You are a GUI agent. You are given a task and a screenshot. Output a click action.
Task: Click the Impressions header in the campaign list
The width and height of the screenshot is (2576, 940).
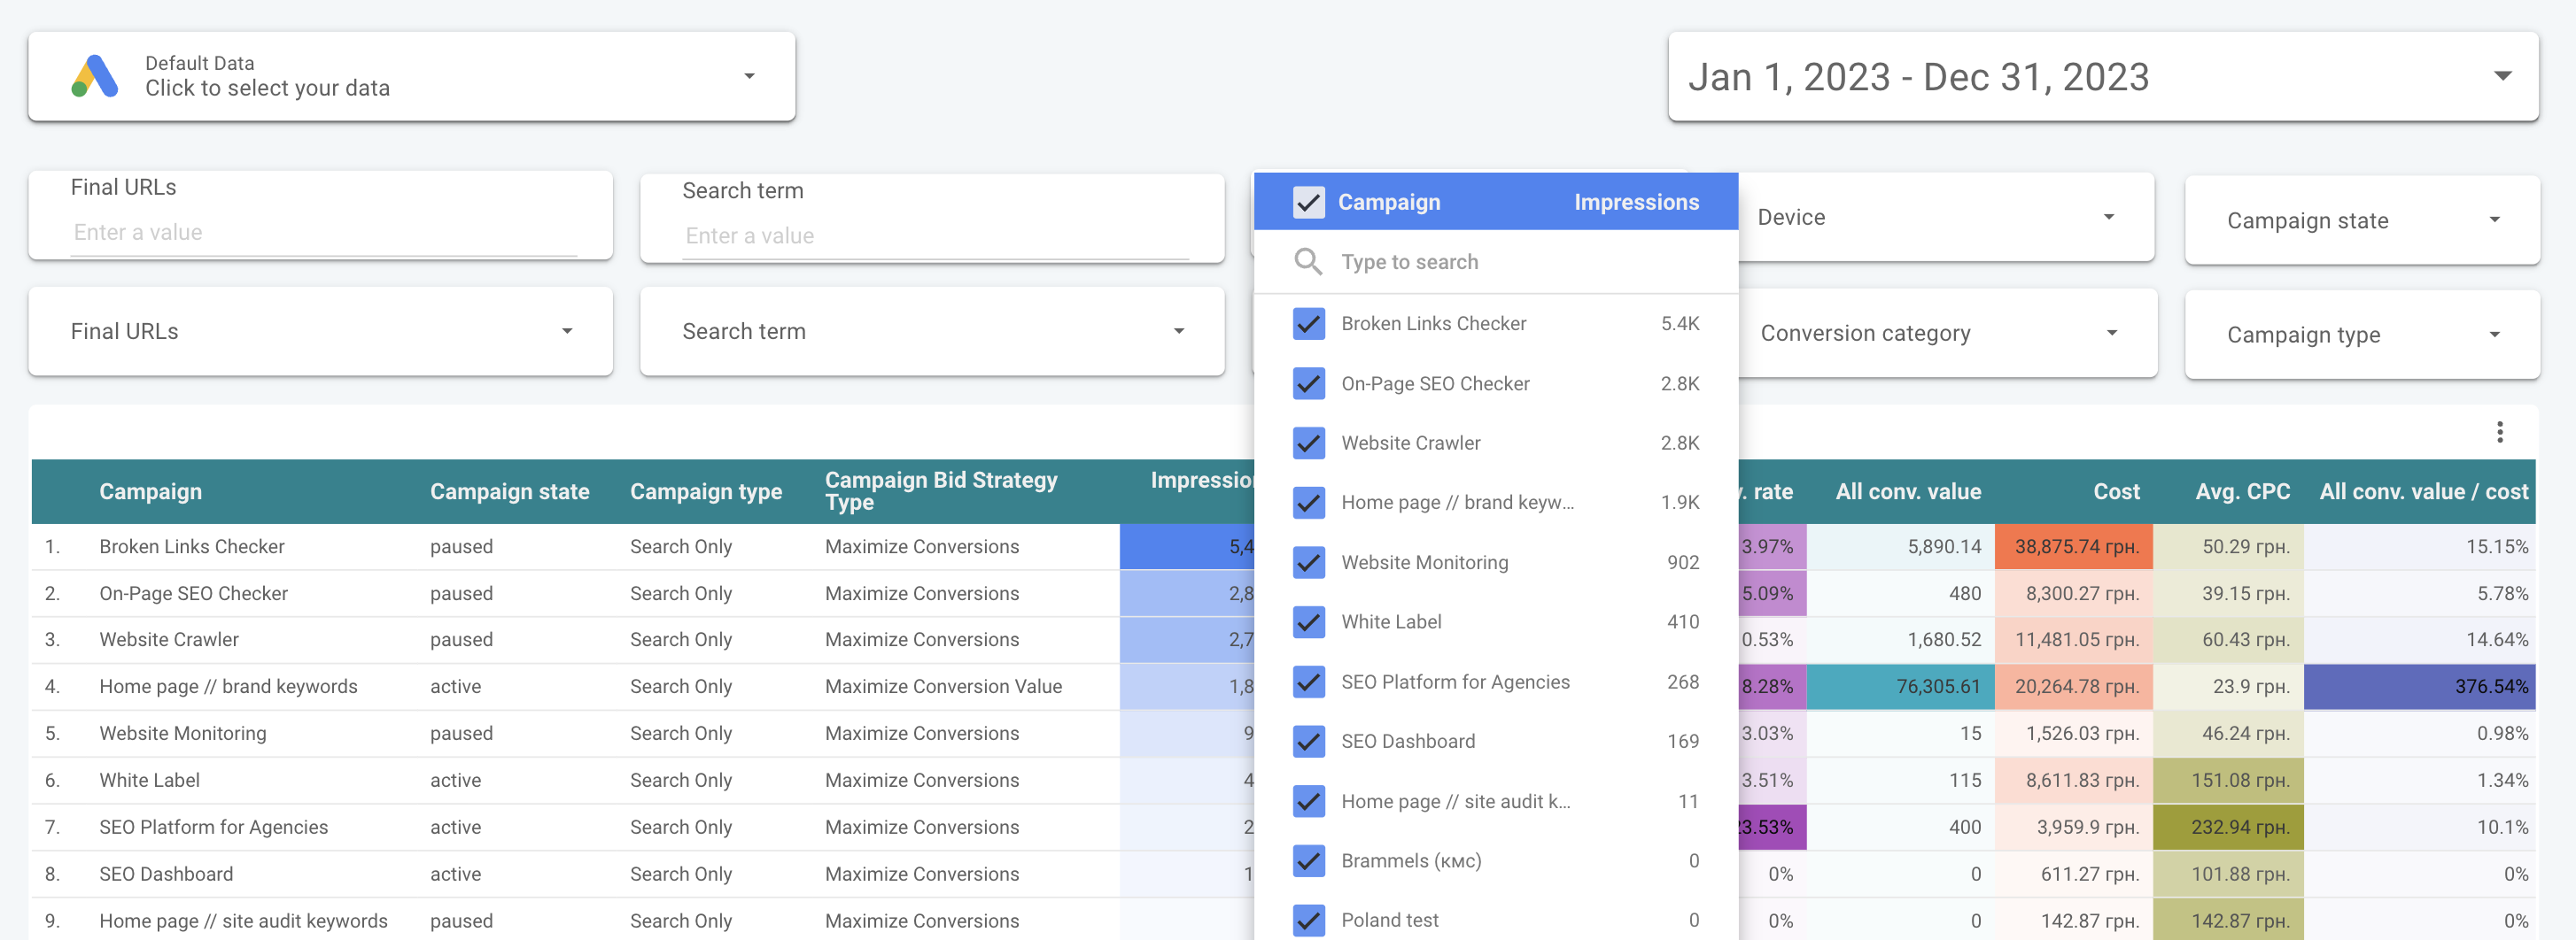[1636, 202]
